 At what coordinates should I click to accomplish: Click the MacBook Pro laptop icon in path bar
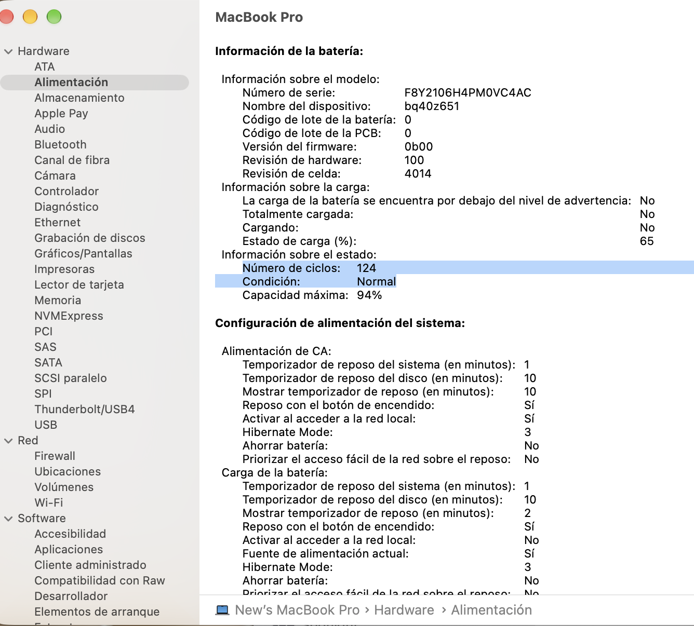click(x=222, y=610)
